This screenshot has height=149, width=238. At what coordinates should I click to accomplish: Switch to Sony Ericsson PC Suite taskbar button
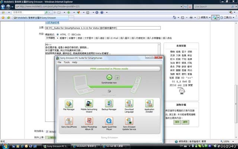[56, 146]
